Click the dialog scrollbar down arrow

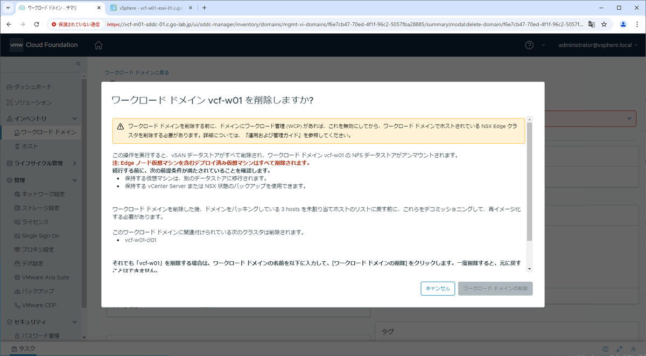(530, 269)
